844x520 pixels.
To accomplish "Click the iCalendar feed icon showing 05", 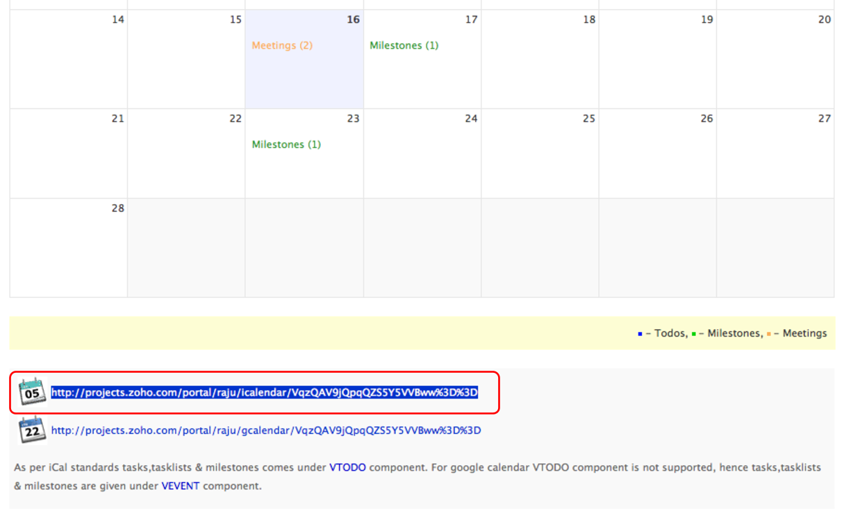I will (x=32, y=392).
